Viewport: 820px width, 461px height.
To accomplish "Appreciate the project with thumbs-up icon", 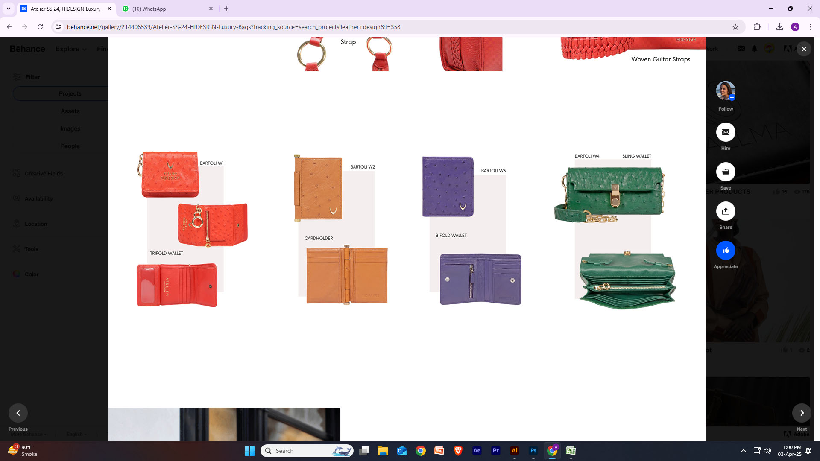I will pos(726,251).
